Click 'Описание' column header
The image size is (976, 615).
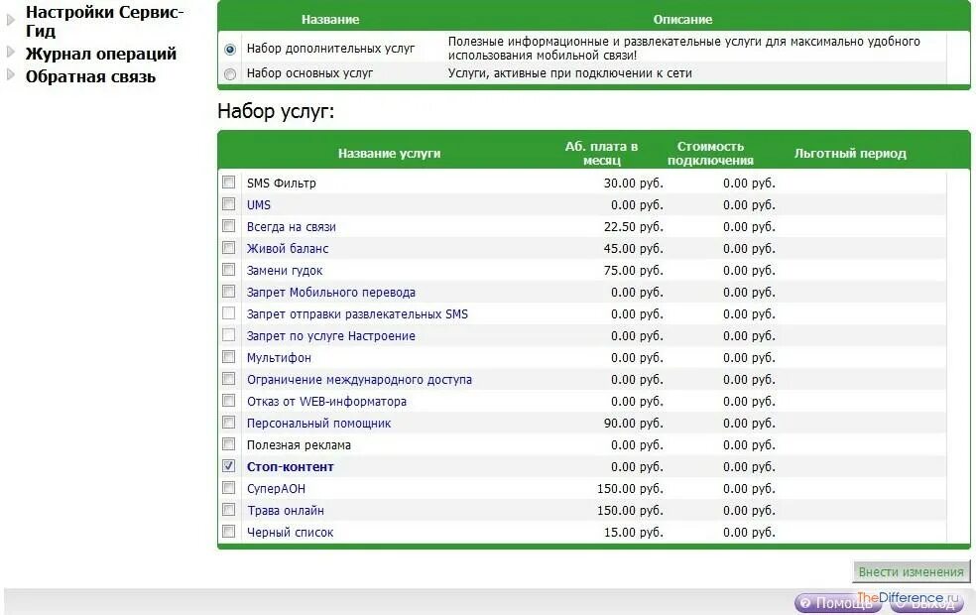click(682, 19)
